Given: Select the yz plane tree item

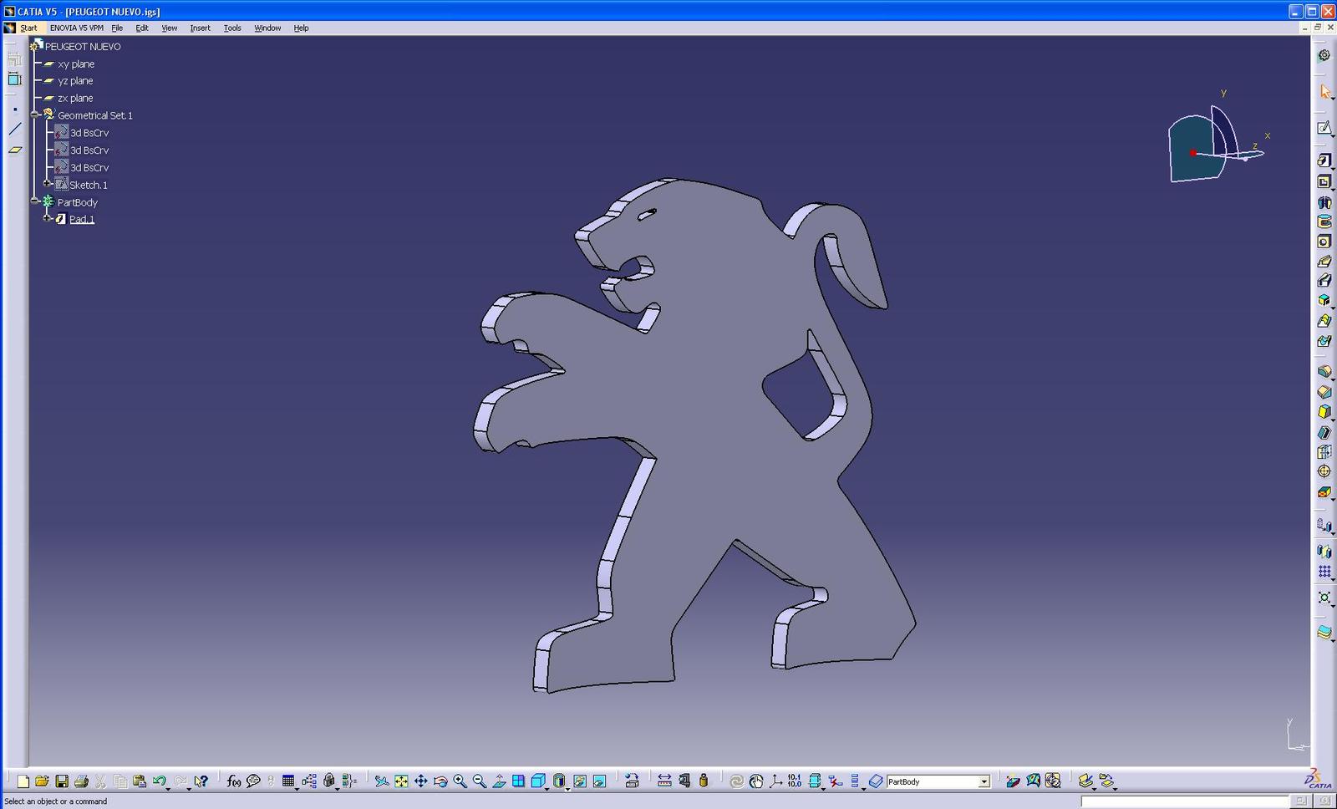Looking at the screenshot, I should pyautogui.click(x=75, y=81).
